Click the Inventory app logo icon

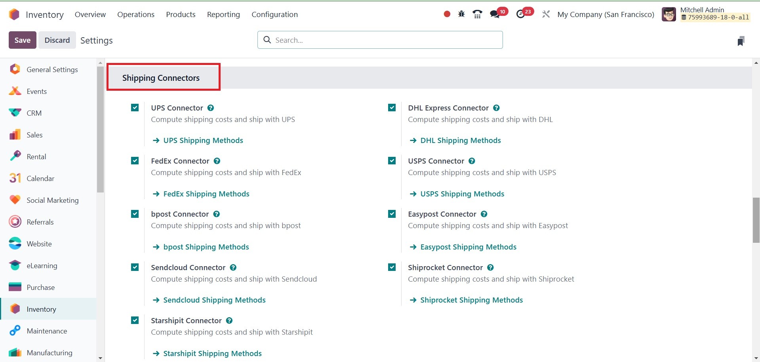(14, 15)
